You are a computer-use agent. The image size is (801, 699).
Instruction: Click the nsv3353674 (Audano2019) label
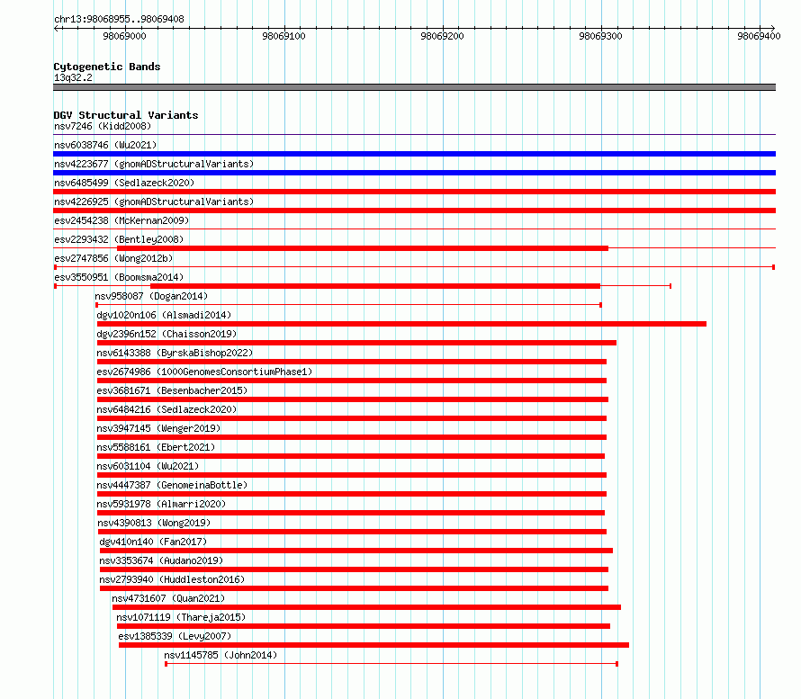pyautogui.click(x=161, y=560)
